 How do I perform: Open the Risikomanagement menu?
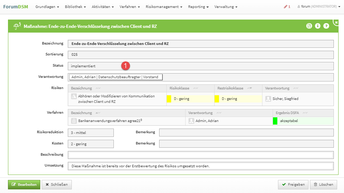coord(164,7)
